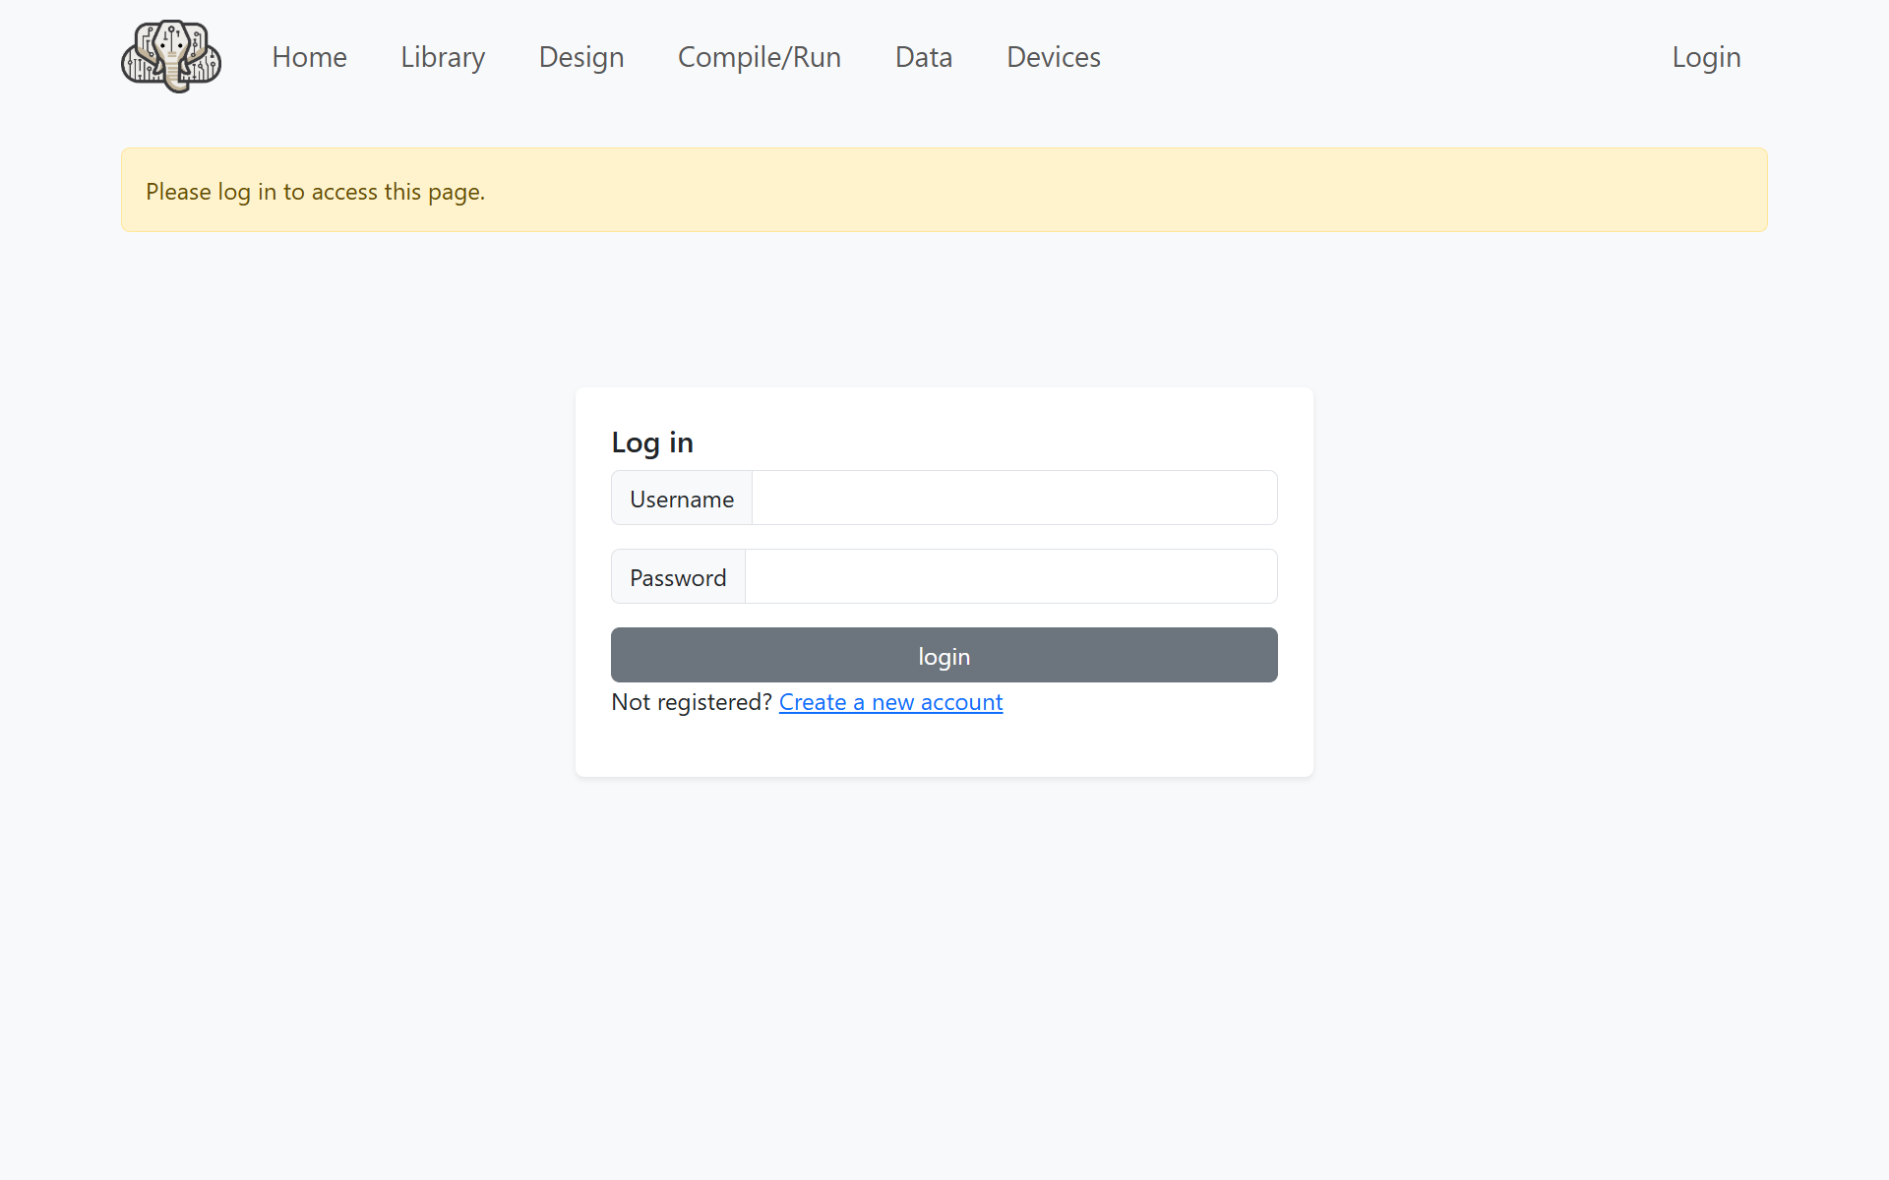The image size is (1889, 1180).
Task: Click the 'Not registered?' text
Action: pos(691,702)
